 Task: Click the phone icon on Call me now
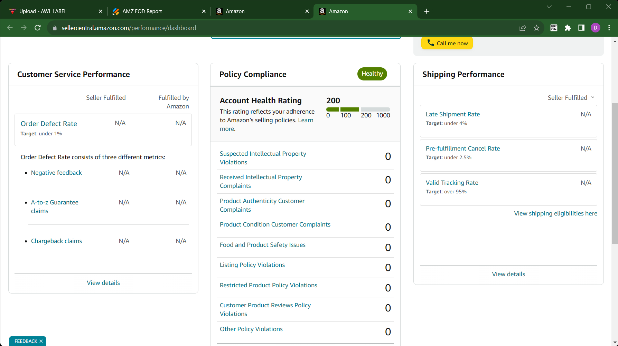click(x=431, y=43)
